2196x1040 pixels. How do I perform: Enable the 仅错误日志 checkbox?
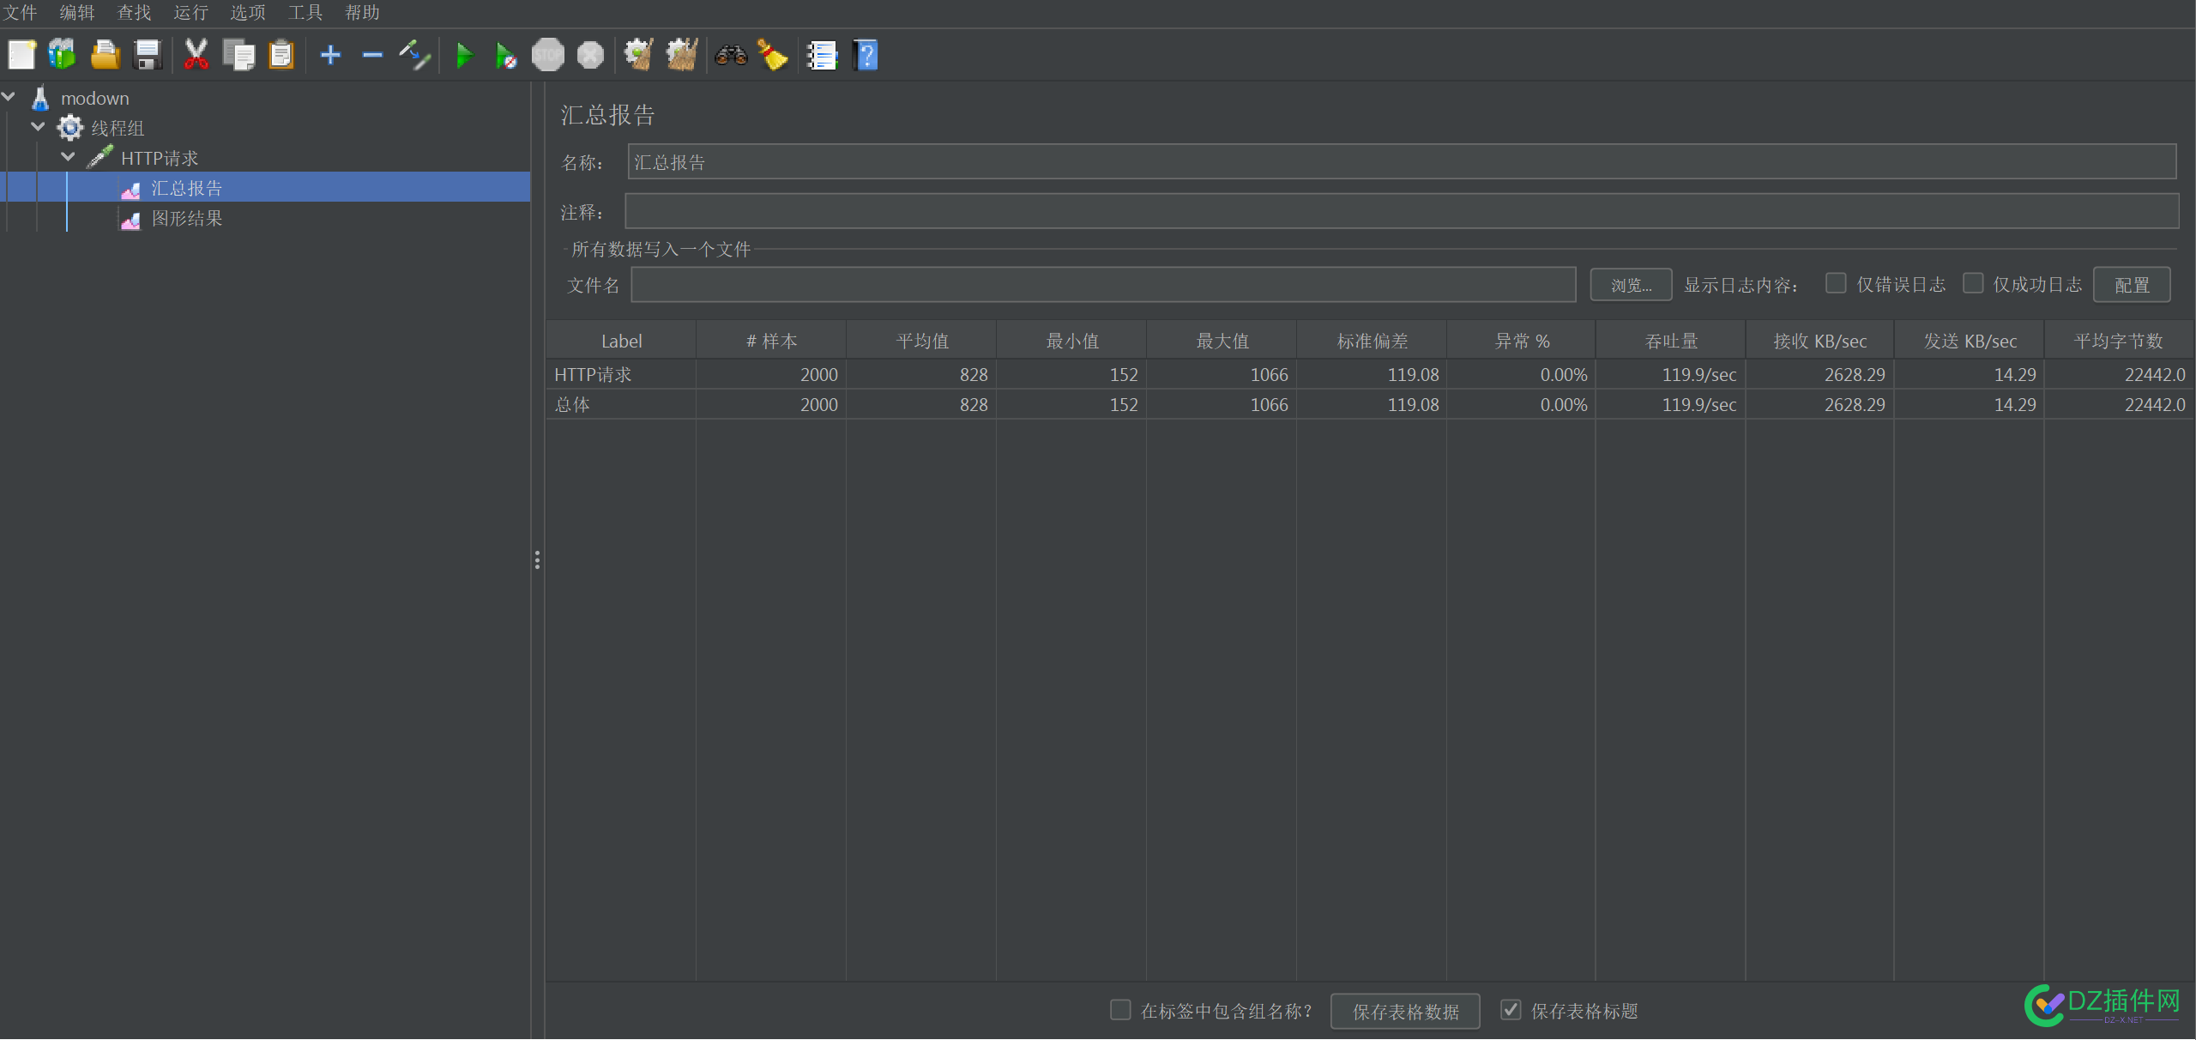coord(1836,283)
